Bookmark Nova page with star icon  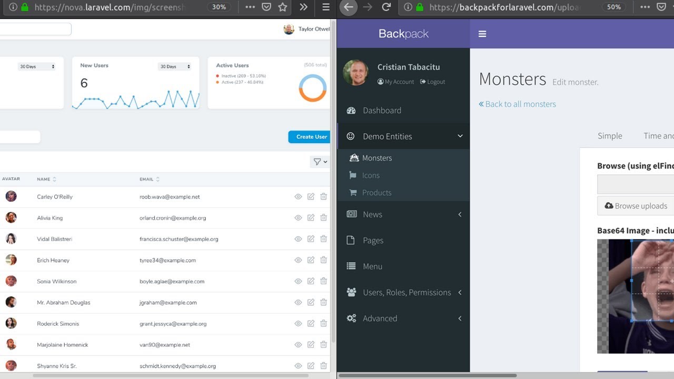tap(283, 7)
